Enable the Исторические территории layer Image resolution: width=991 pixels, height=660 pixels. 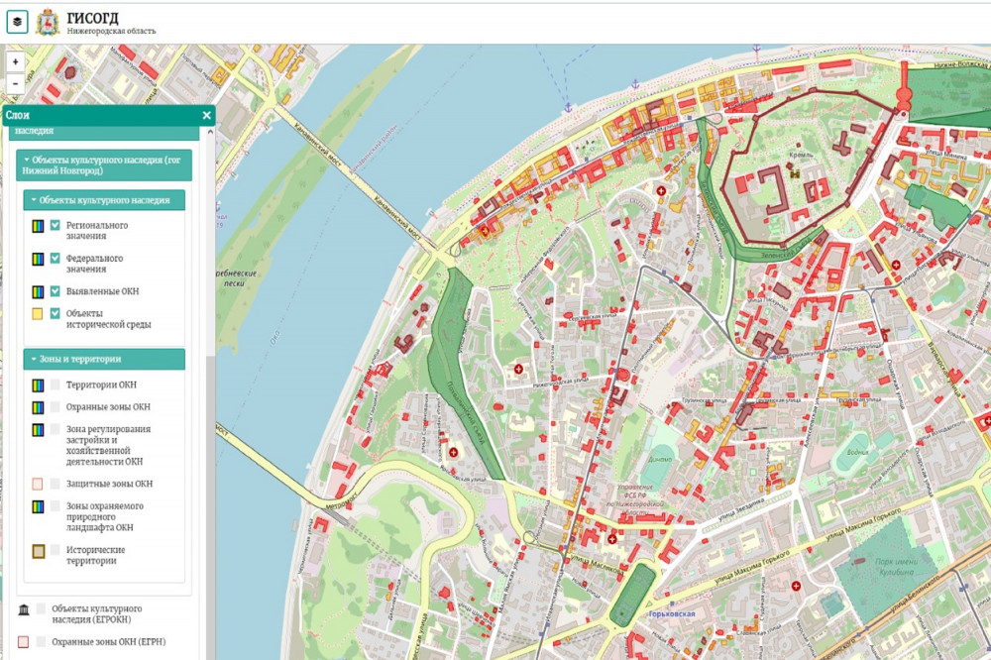(x=56, y=550)
